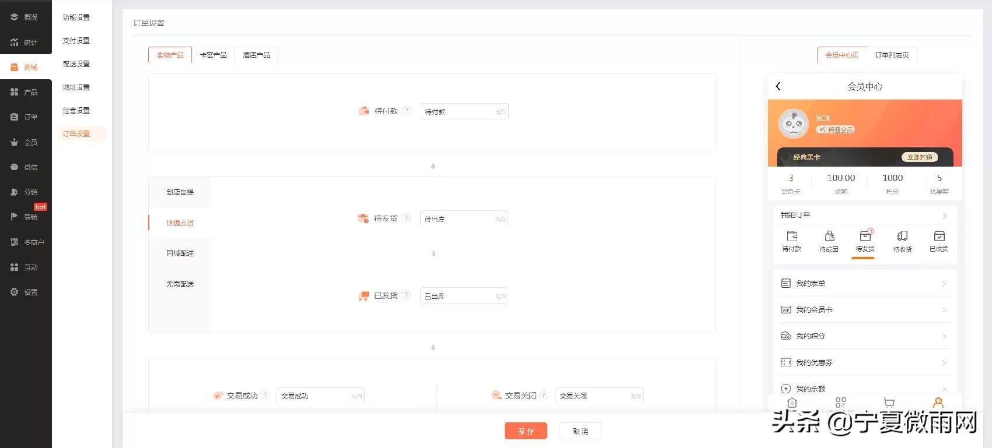Click the 保存 button
The width and height of the screenshot is (992, 448).
[x=526, y=431]
